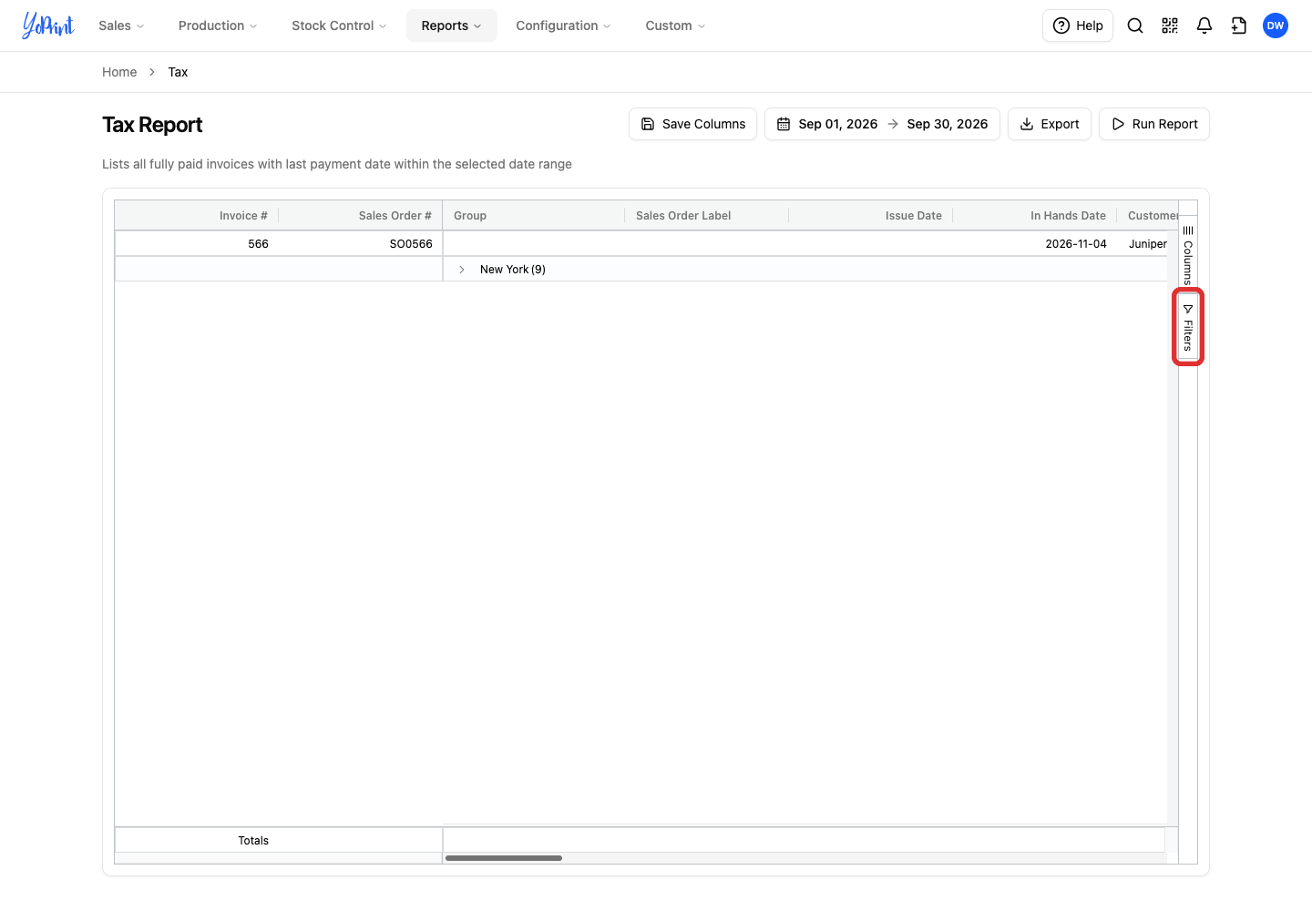The height and width of the screenshot is (911, 1312).
Task: Expand the Configuration dropdown
Action: pos(563,26)
